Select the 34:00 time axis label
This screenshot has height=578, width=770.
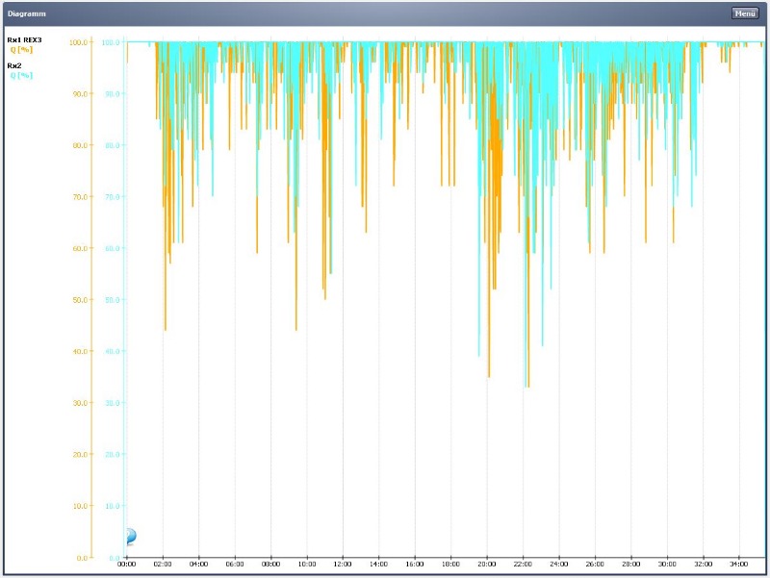[738, 565]
